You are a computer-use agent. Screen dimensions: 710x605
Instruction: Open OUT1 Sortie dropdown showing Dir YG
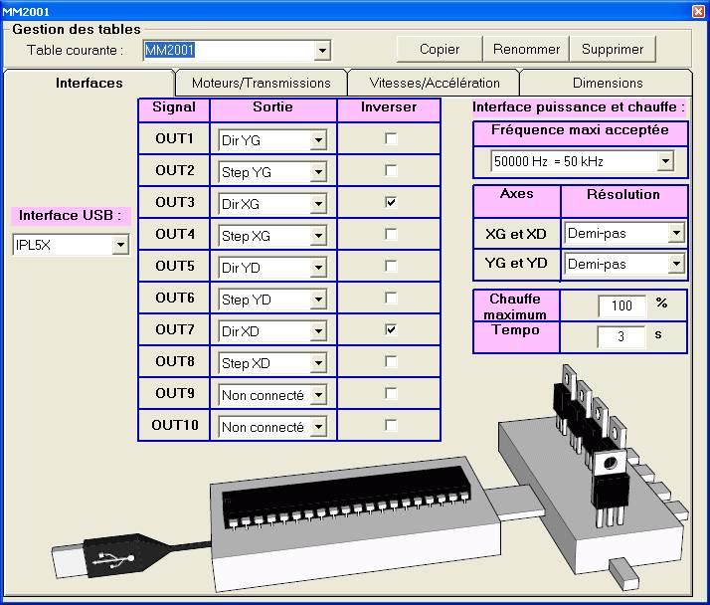[x=318, y=140]
